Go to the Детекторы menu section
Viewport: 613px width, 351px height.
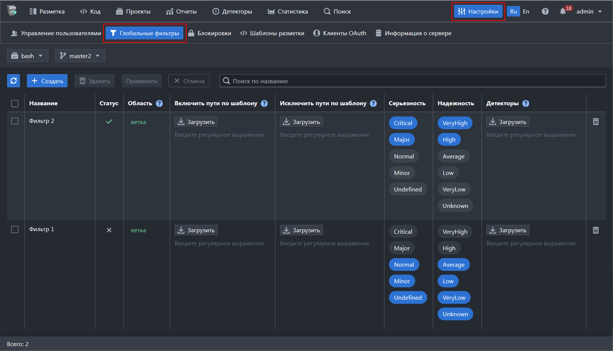click(x=232, y=12)
